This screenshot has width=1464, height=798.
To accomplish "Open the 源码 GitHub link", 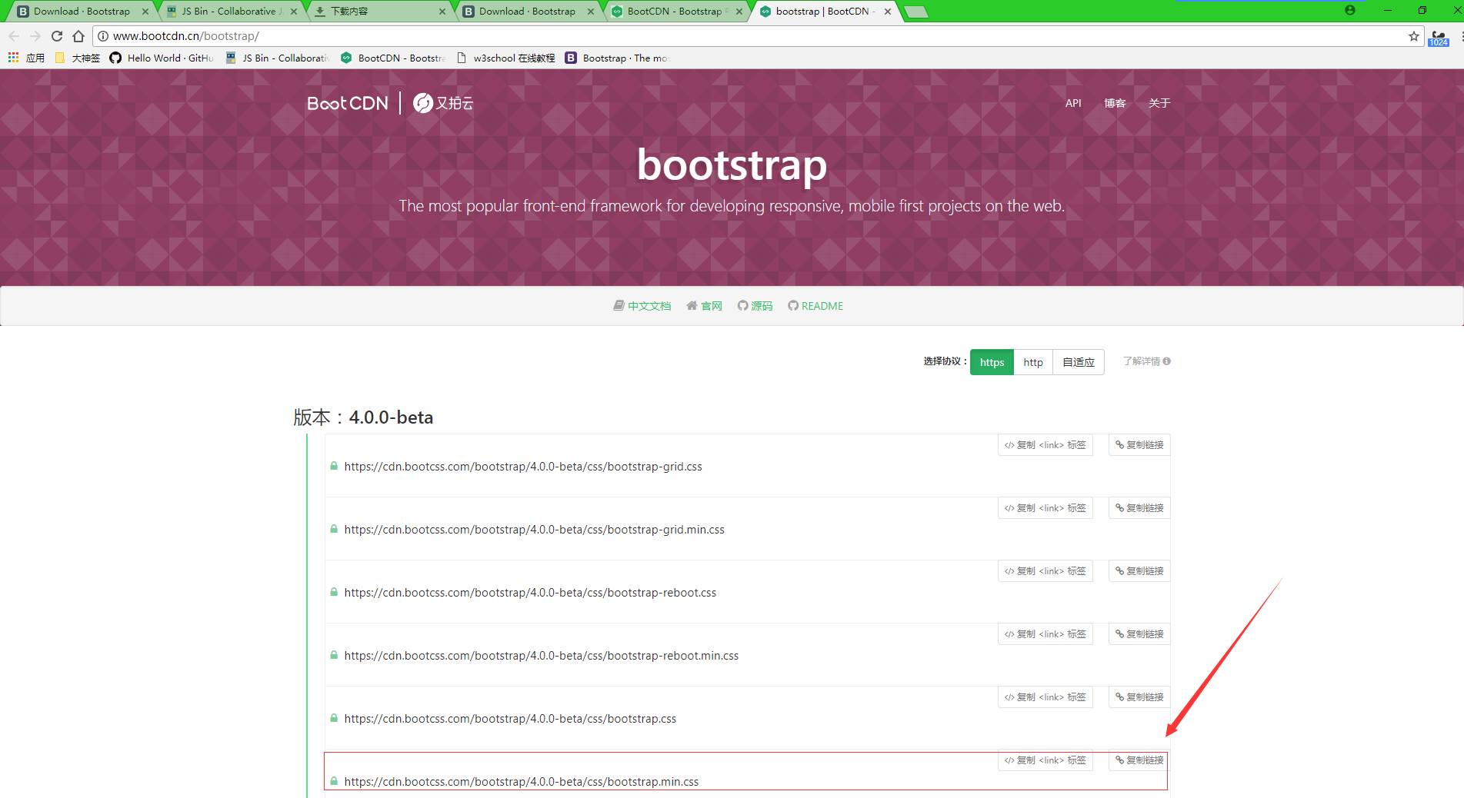I will tap(755, 306).
